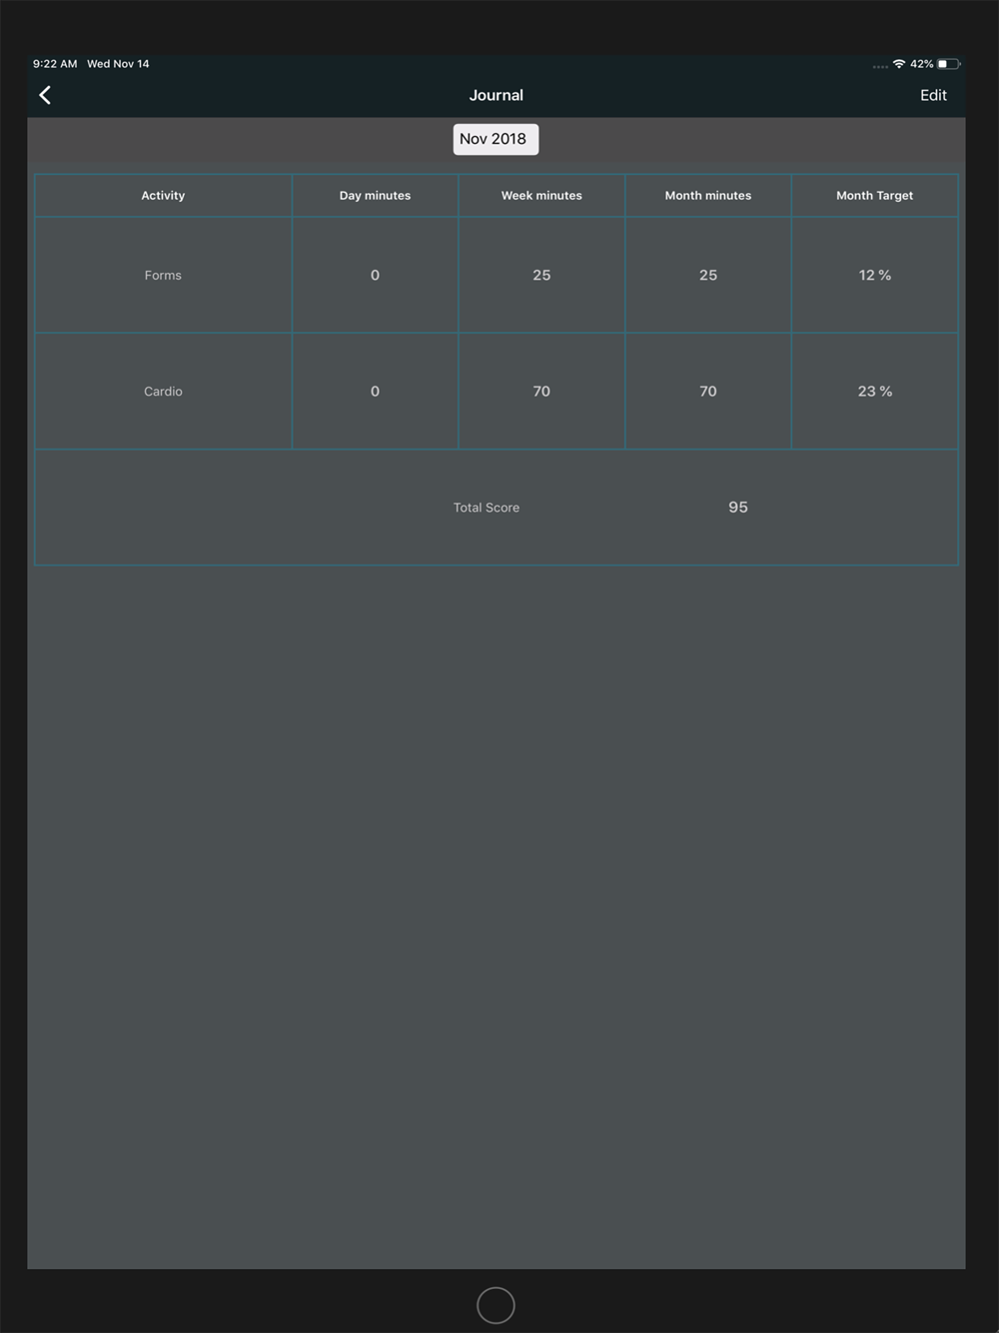Tap Forms month target 12 %
The width and height of the screenshot is (999, 1333).
coord(874,276)
